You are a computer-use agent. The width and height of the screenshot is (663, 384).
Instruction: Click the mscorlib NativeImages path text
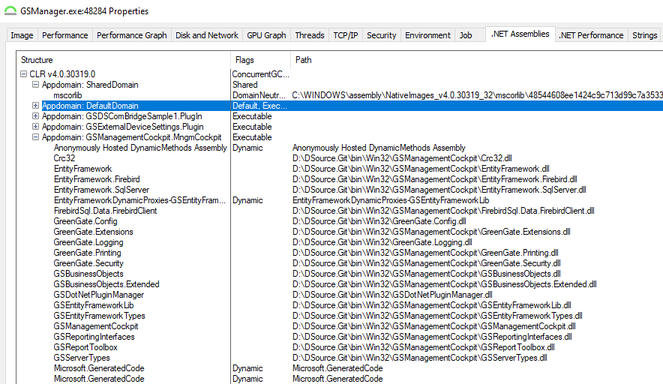(x=478, y=95)
